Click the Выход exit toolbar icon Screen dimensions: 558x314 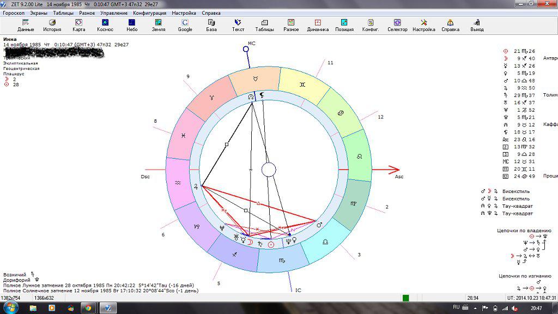pos(477,26)
